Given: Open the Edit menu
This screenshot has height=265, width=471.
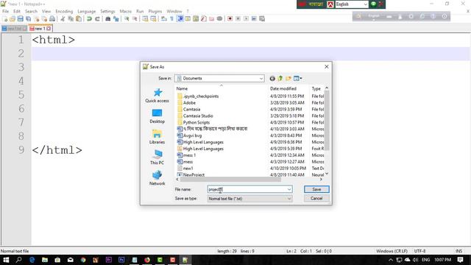Looking at the screenshot, I should pyautogui.click(x=17, y=11).
